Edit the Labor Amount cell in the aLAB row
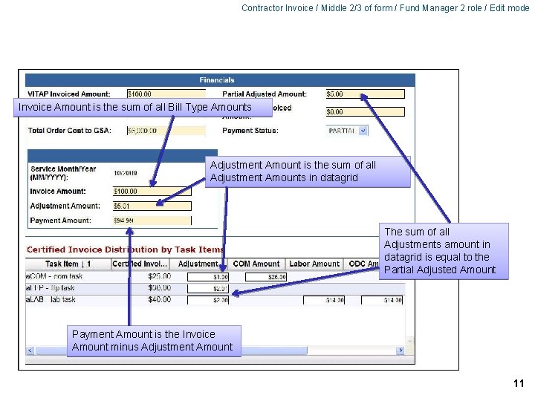 click(324, 300)
